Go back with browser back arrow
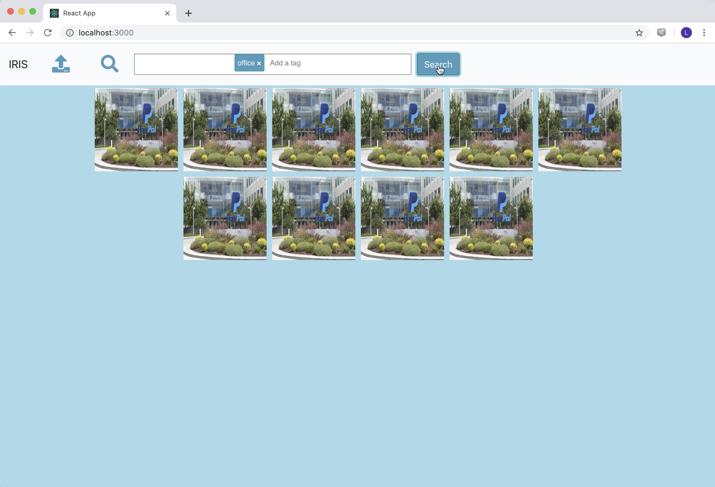715x487 pixels. [x=12, y=33]
